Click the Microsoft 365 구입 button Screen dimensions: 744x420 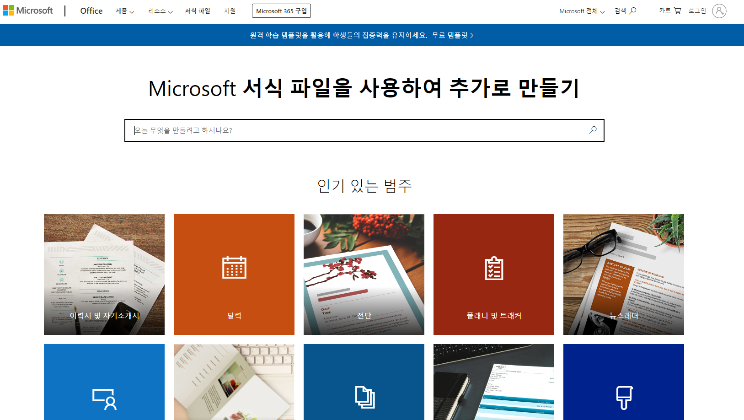point(281,11)
